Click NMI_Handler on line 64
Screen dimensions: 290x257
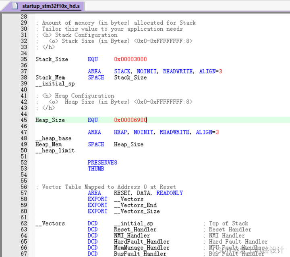tap(132, 236)
